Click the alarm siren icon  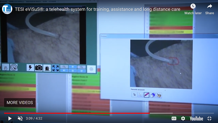47,68
